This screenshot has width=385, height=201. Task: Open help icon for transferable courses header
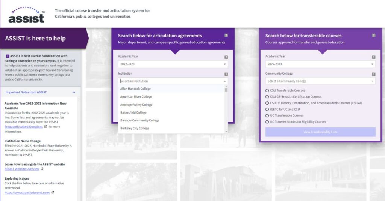(x=373, y=36)
